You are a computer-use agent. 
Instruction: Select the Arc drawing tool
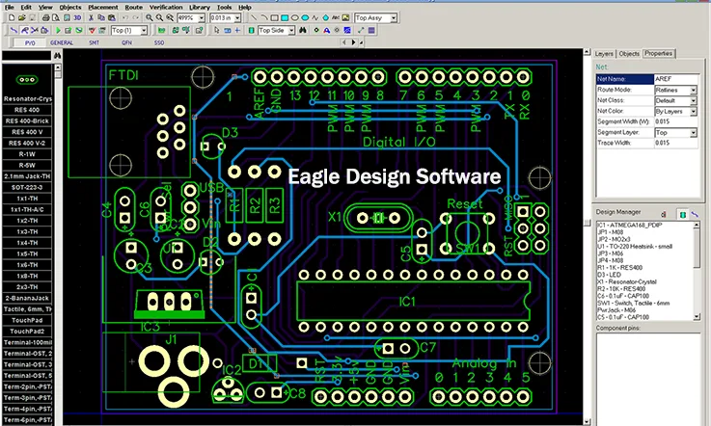tap(264, 17)
